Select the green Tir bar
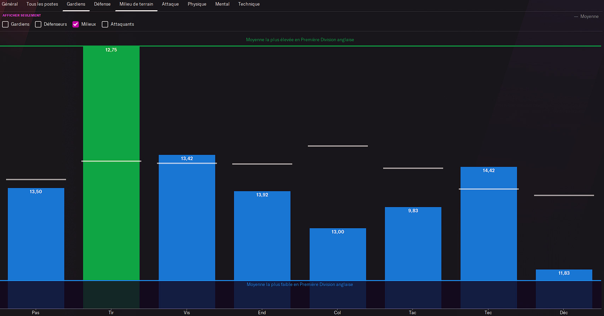Screen dimensions: 604x316 111,163
